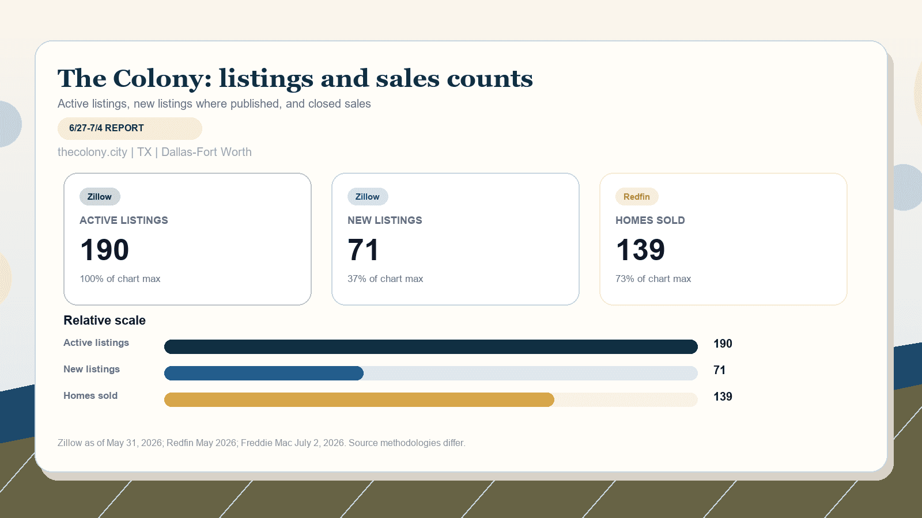Viewport: 922px width, 518px height.
Task: Select the subtitle about active listings and closed sales
Action: pyautogui.click(x=214, y=104)
